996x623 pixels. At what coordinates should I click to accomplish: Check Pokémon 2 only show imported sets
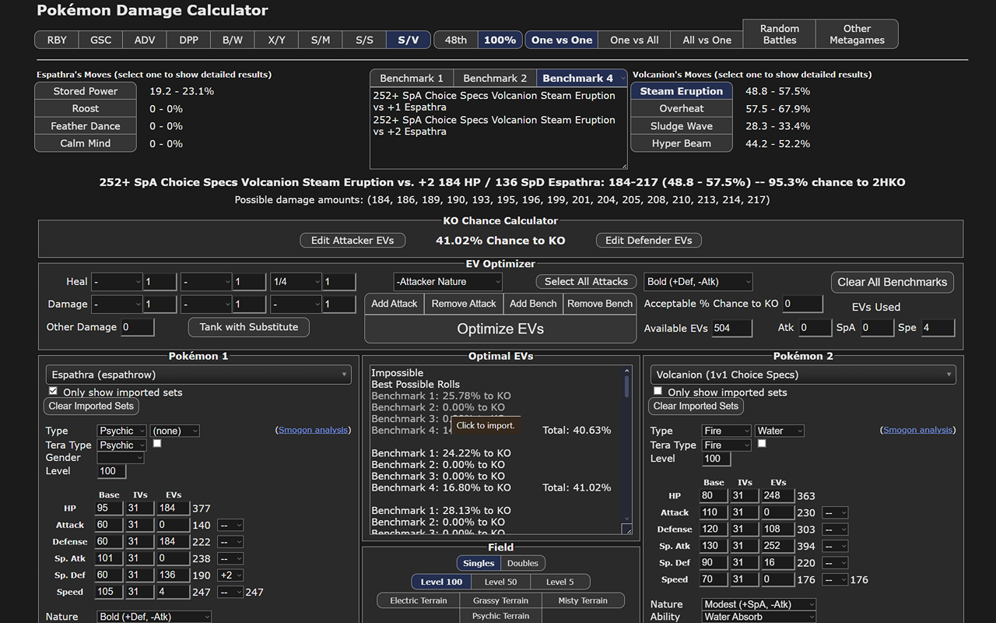[658, 391]
